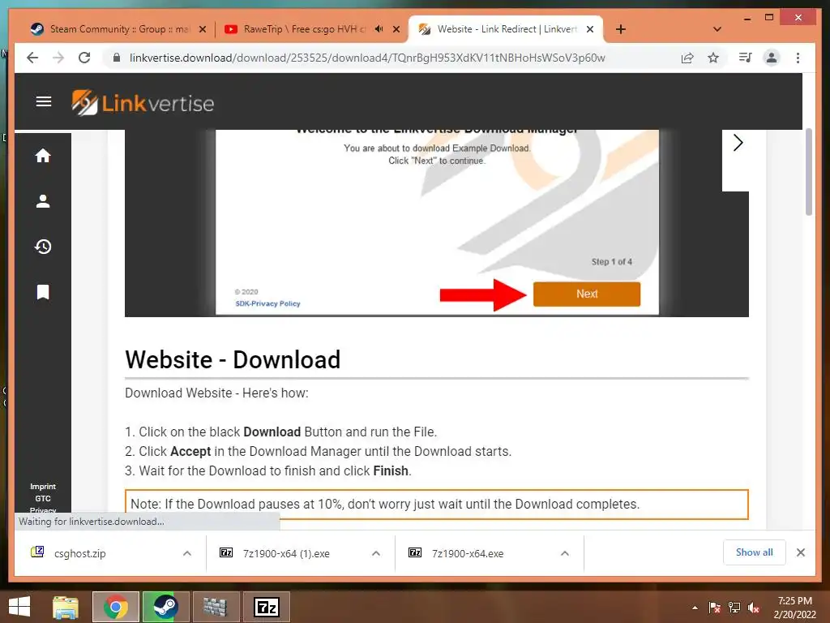Open the media control icon

(x=746, y=58)
